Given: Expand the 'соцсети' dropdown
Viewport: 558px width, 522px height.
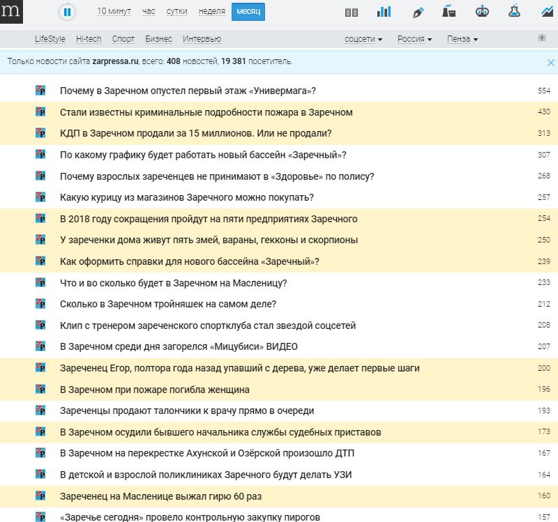Looking at the screenshot, I should coord(363,39).
